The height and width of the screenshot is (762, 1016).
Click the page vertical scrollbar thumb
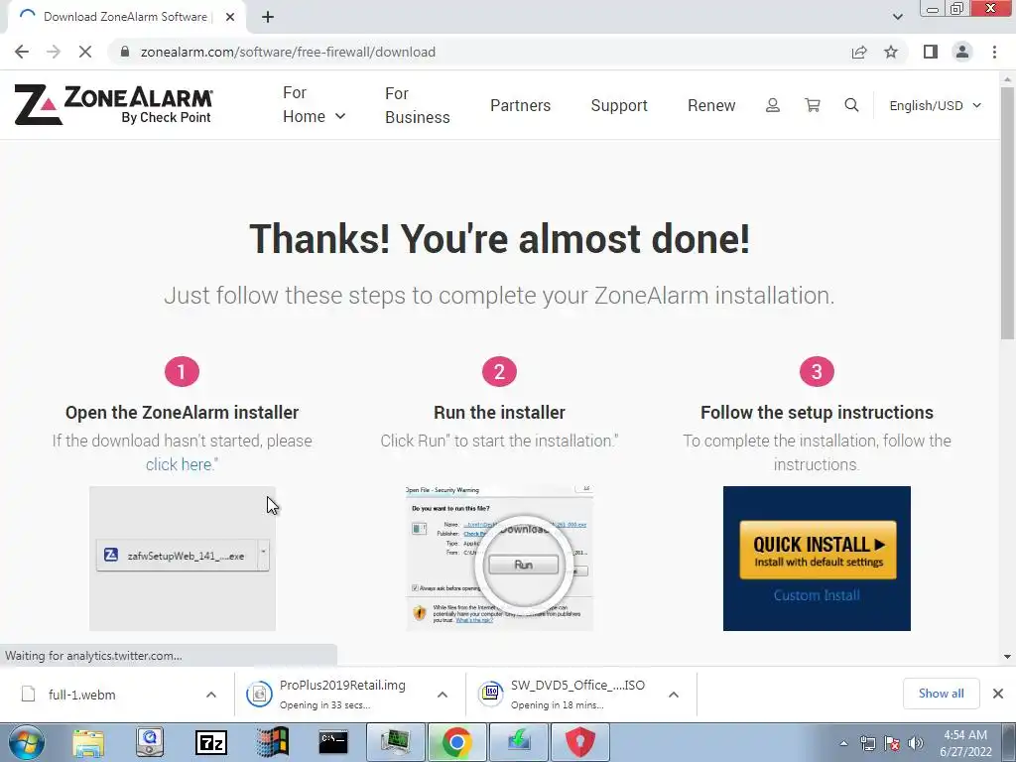pyautogui.click(x=1008, y=212)
